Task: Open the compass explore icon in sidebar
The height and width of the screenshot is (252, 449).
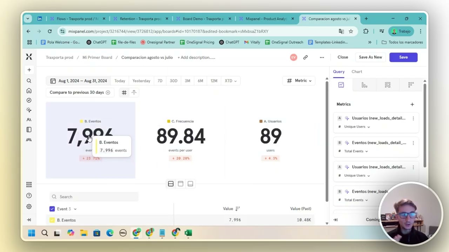Action: point(29,100)
